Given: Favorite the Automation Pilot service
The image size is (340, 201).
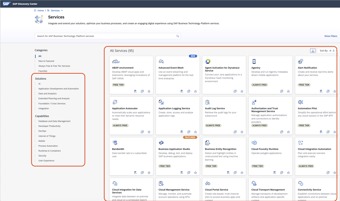Looking at the screenshot, I should 334,131.
